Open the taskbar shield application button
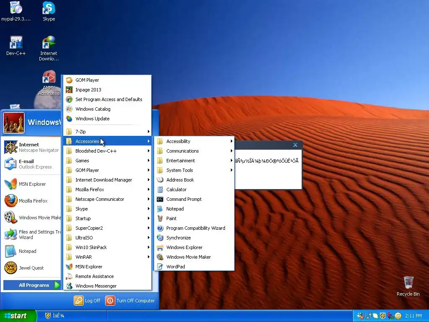Image resolution: width=429 pixels, height=322 pixels. point(71,316)
